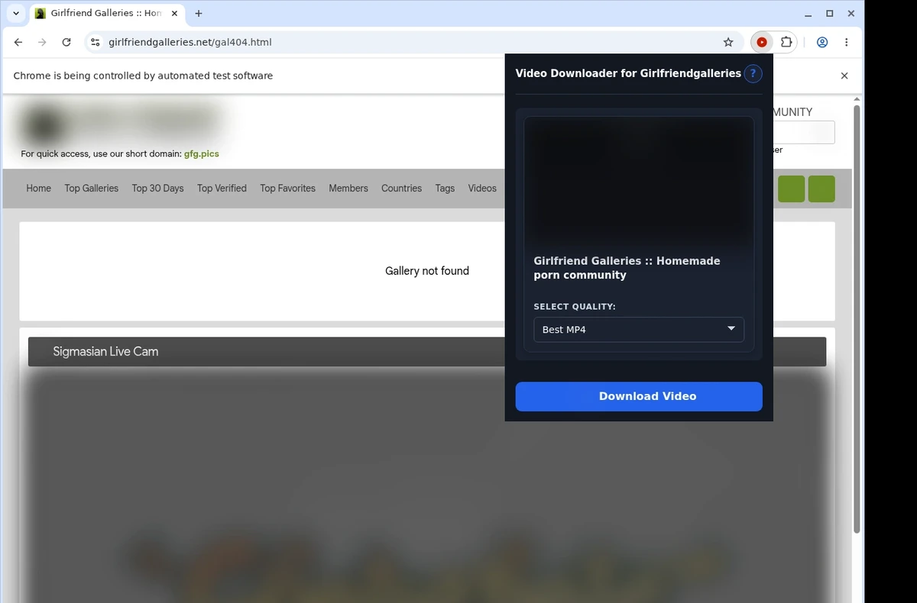
Task: Dismiss the automated test software infobar
Action: [x=844, y=76]
